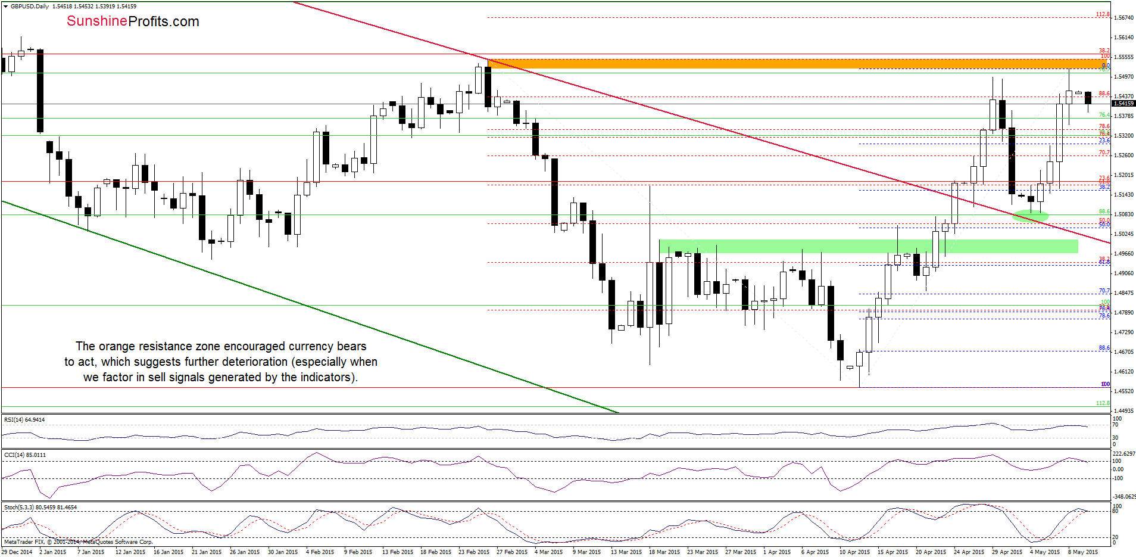The height and width of the screenshot is (557, 1136).
Task: Click price axis value 1.45520
Action: [1123, 391]
